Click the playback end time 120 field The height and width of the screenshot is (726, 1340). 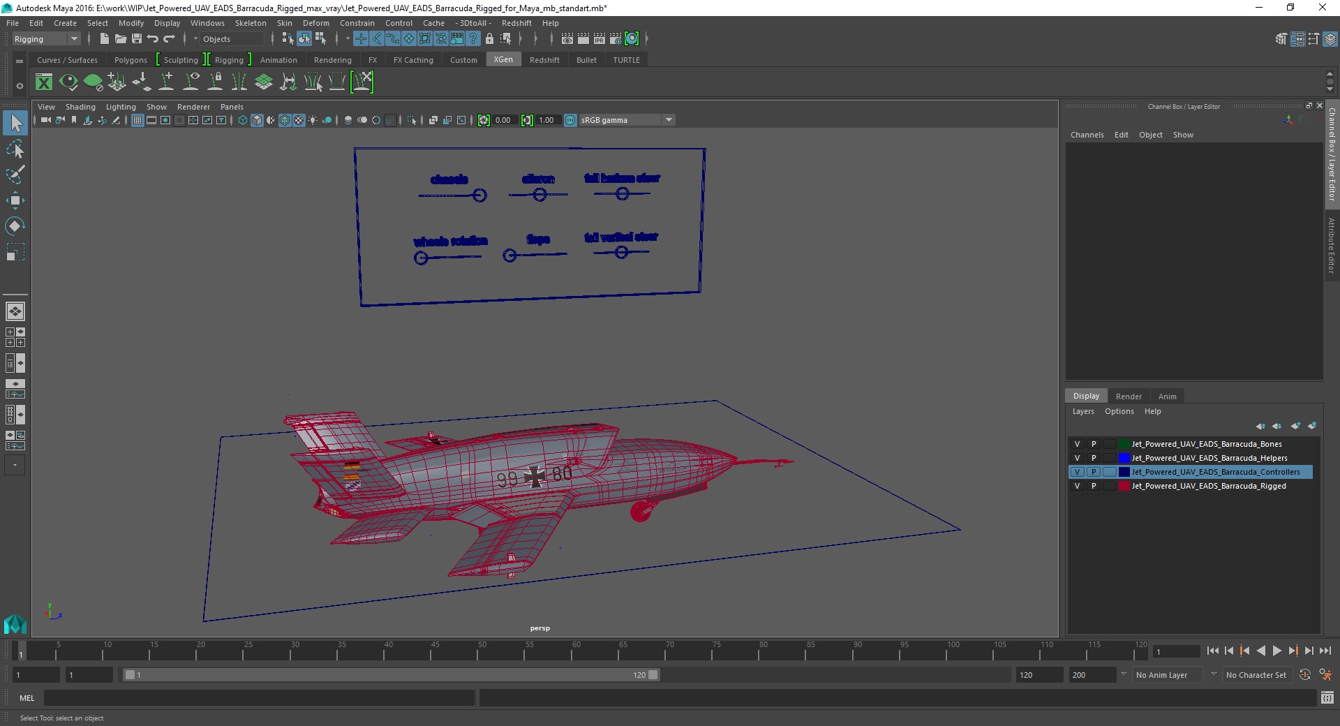1038,675
